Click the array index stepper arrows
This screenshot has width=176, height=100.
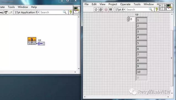click(128, 19)
